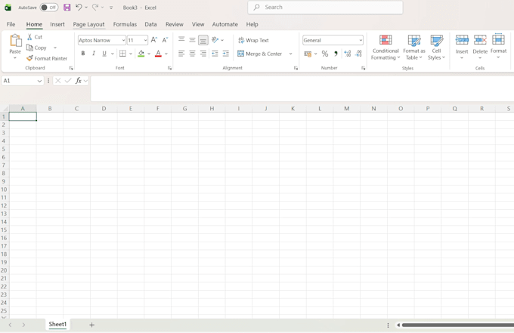Decrease font size with smaller A
The width and height of the screenshot is (514, 333).
165,40
